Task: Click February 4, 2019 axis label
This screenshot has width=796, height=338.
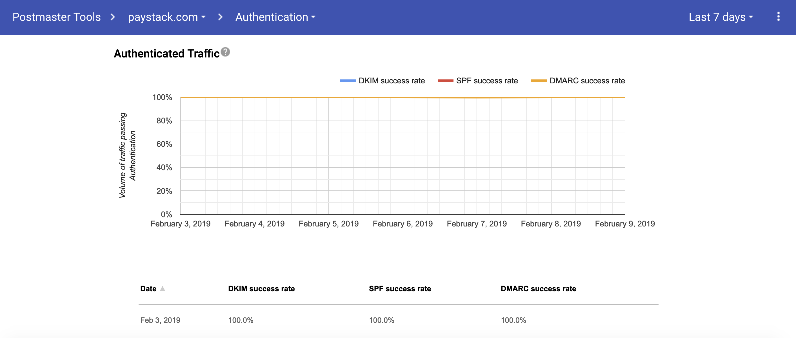Action: [255, 224]
